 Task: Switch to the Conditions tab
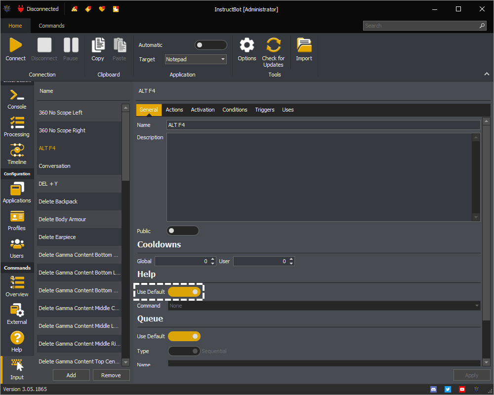click(235, 110)
